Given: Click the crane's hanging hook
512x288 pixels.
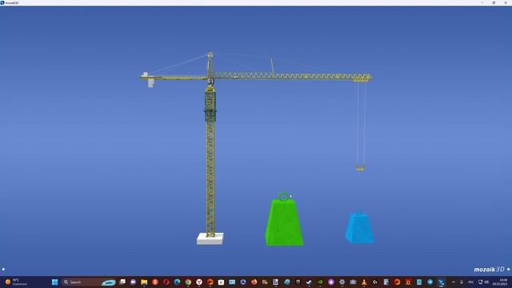Looking at the screenshot, I should click(360, 168).
